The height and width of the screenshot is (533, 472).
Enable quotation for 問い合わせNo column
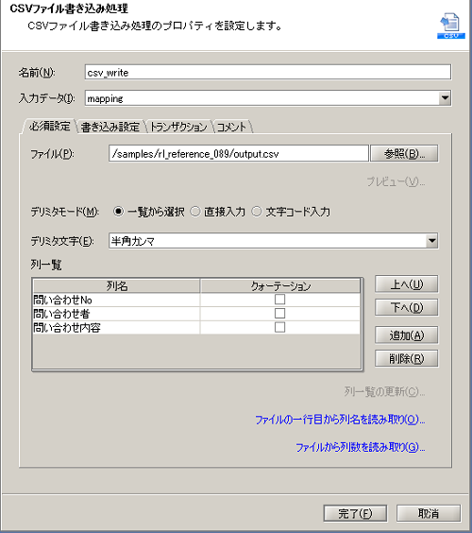(279, 300)
